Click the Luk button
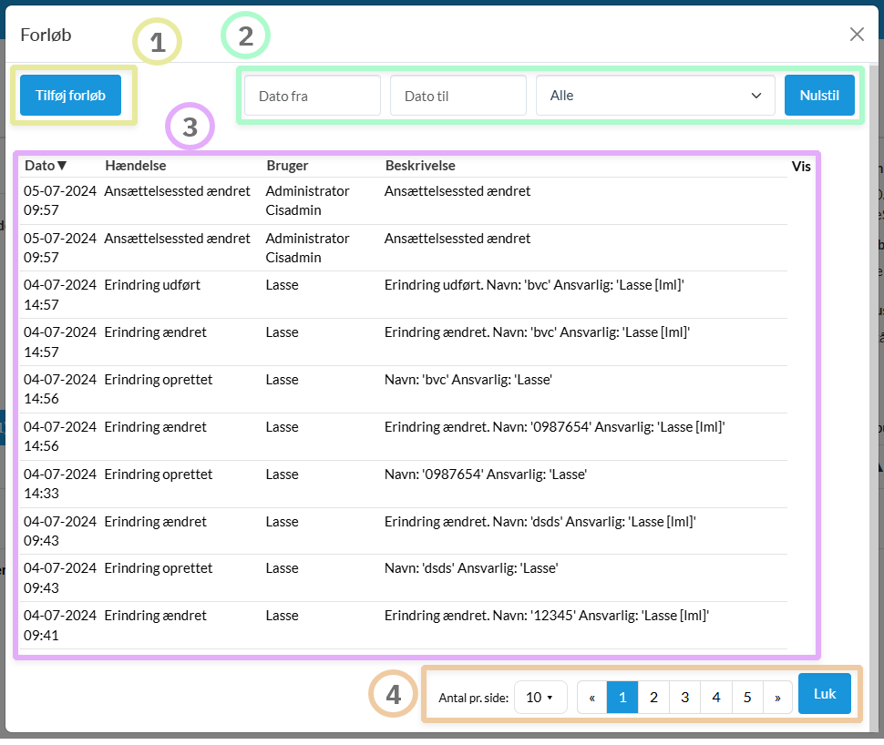The image size is (884, 745). (x=824, y=694)
